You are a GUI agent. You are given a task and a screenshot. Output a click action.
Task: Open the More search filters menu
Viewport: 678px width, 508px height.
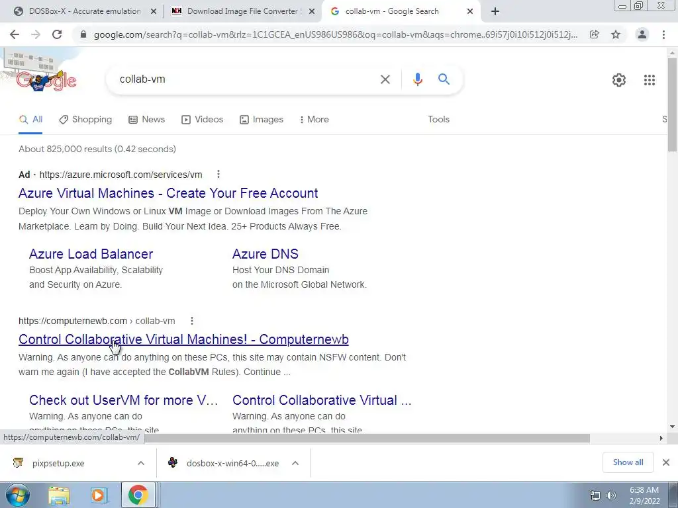pyautogui.click(x=315, y=120)
